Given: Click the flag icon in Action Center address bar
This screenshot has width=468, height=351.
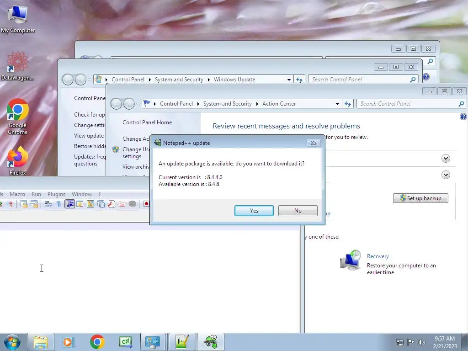Looking at the screenshot, I should coord(147,104).
